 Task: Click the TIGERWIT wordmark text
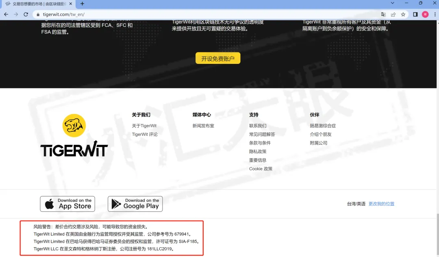coord(74,149)
